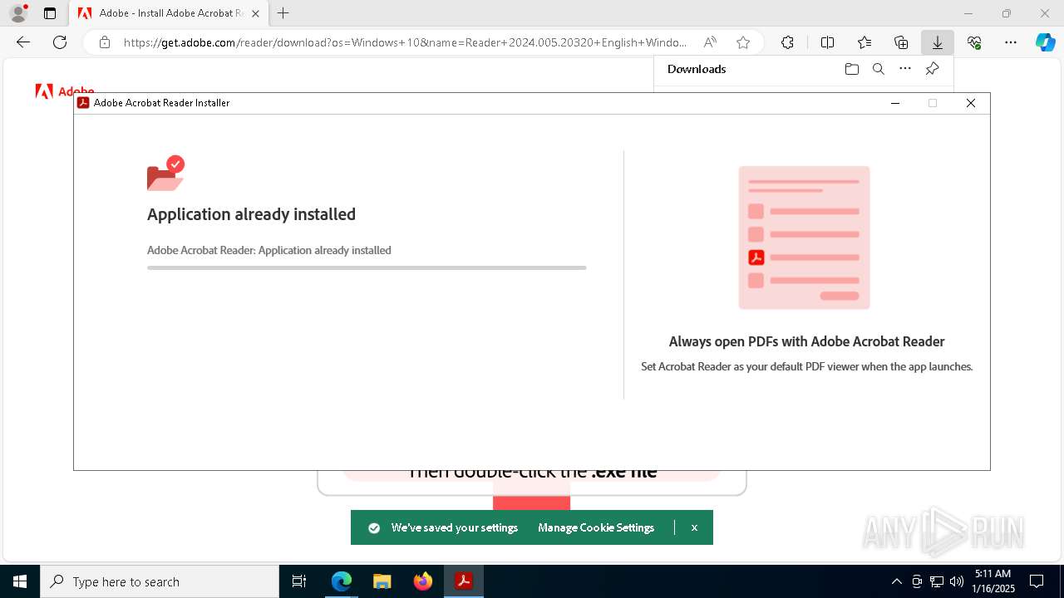1064x598 pixels.
Task: Open a new browser tab
Action: [283, 13]
